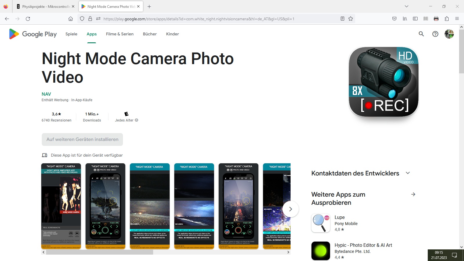Viewport: 464px width, 261px height.
Task: Click scrollbar left arrow under screenshots
Action: click(x=43, y=252)
